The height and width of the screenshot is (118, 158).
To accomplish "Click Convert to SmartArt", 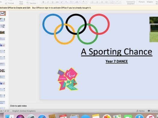I will (131, 3).
